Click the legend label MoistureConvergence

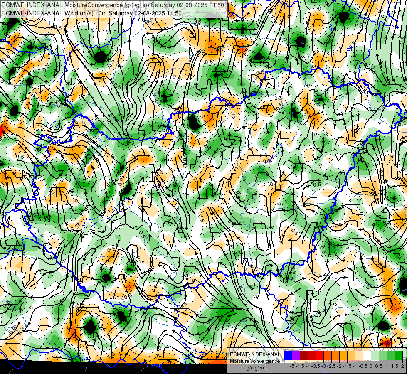pos(255,361)
